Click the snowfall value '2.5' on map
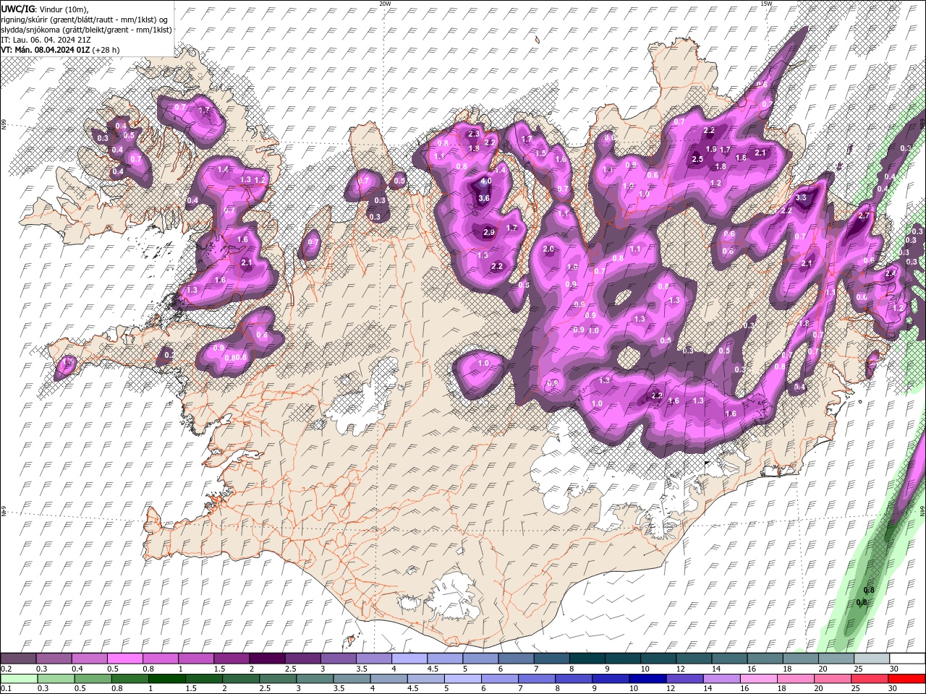926x694 pixels. 697,159
